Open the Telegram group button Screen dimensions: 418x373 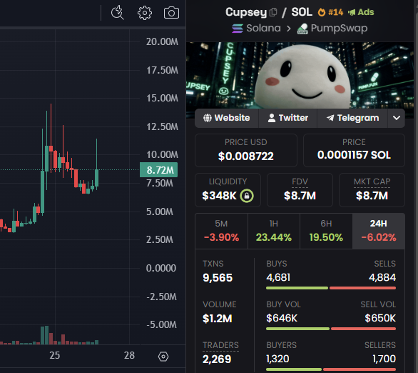click(352, 118)
